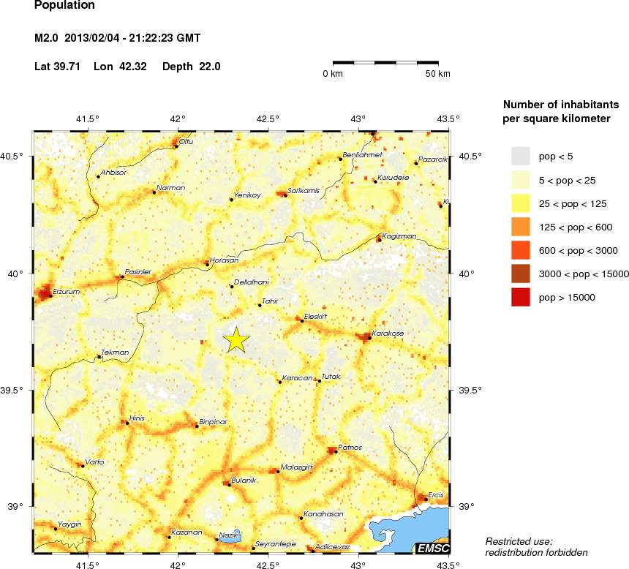Viewport: 629px width, 569px height.
Task: Select the Karakose city marker
Action: (369, 338)
